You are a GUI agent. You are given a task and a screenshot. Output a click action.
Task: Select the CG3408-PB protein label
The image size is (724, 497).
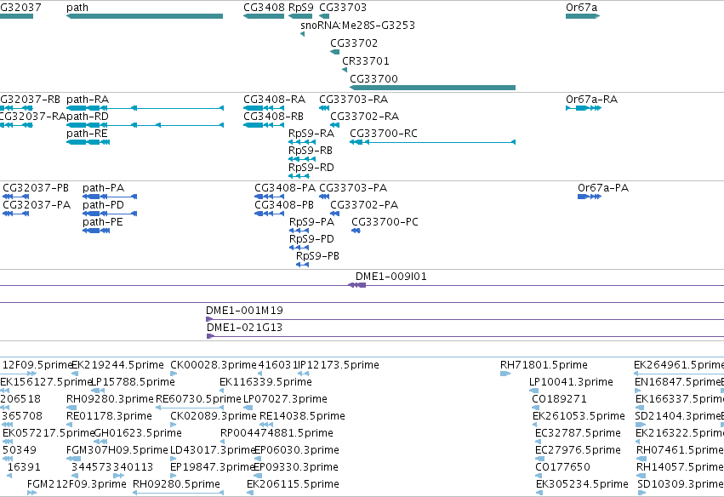[284, 205]
